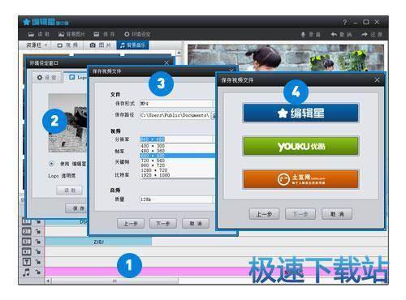This screenshot has width=406, height=300.
Task: Select the music note audio track icon
Action: point(26,272)
